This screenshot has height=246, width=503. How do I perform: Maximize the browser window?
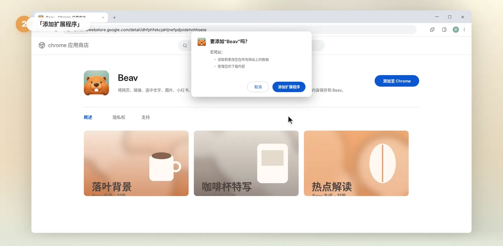coord(450,17)
